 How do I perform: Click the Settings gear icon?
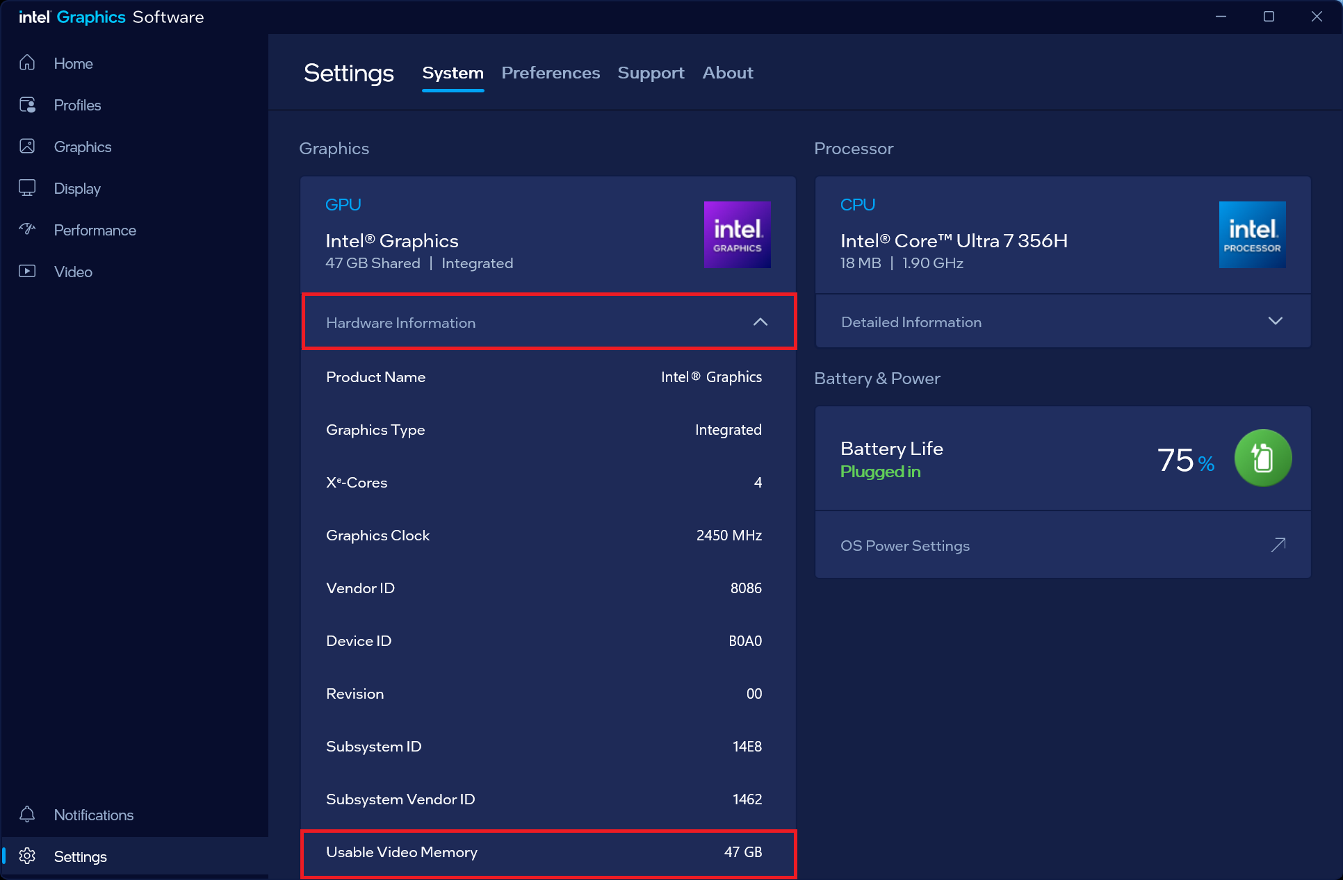(27, 856)
